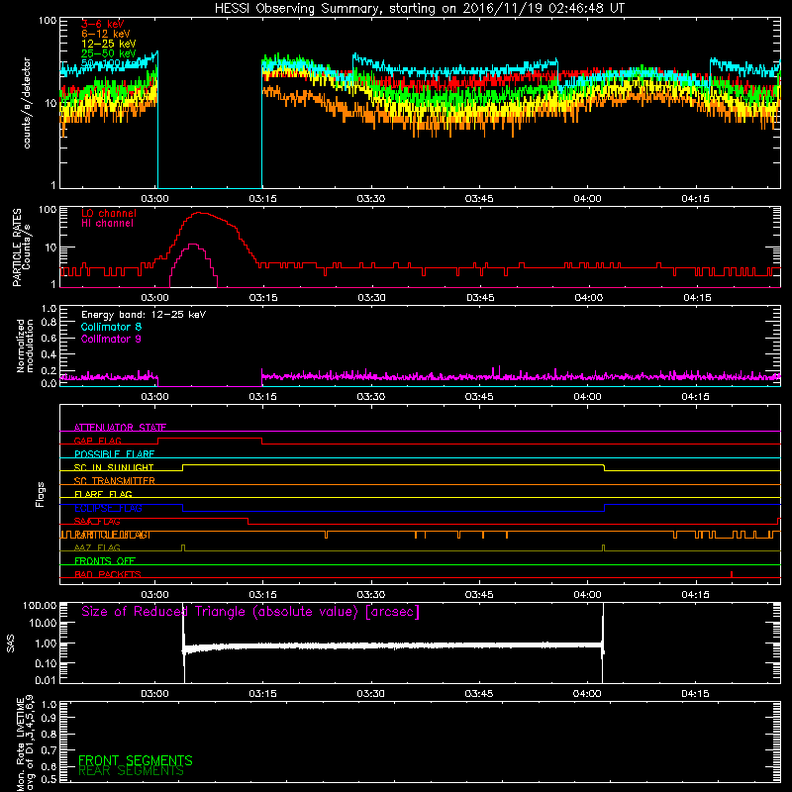
Task: Click the BAD_PACKETS flag label
Action: click(108, 574)
